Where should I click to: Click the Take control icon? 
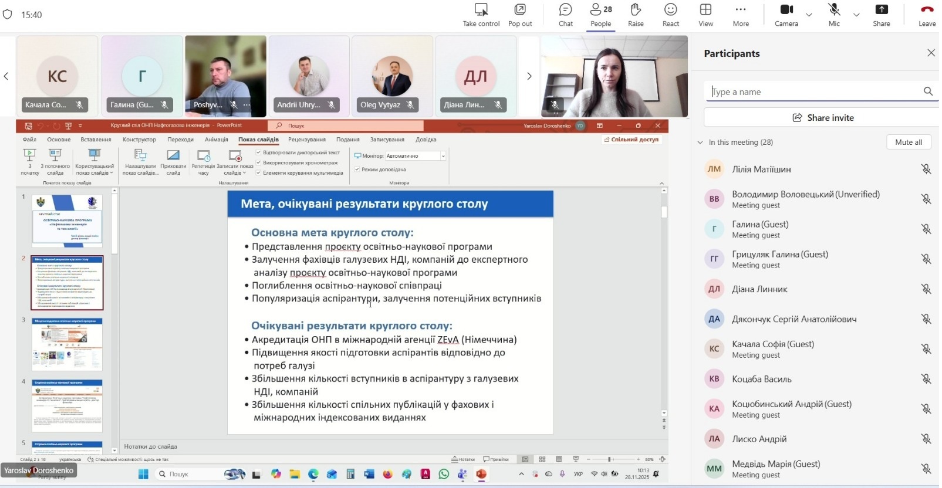click(481, 15)
